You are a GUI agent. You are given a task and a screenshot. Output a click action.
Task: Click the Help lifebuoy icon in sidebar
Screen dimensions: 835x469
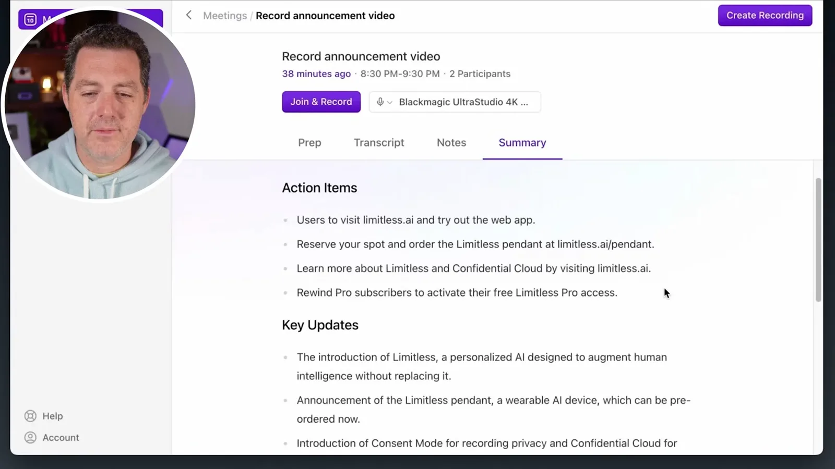[30, 416]
